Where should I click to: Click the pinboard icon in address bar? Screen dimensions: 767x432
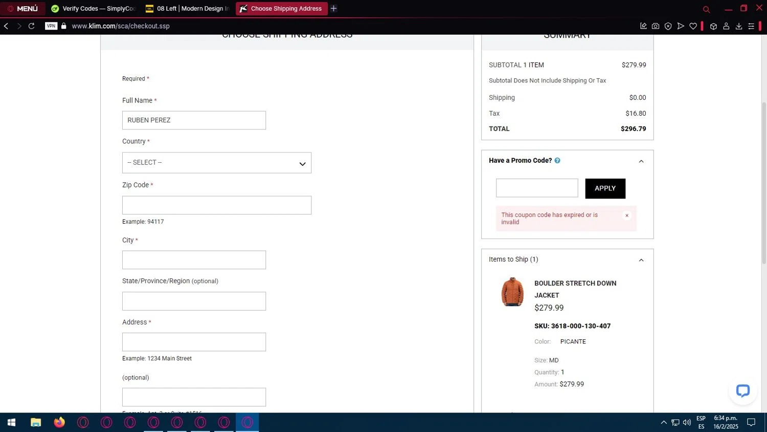tap(643, 26)
